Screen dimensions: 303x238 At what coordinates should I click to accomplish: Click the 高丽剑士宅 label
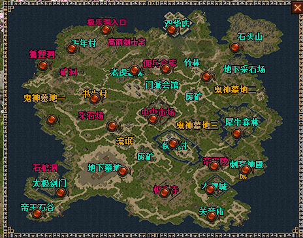127,42
